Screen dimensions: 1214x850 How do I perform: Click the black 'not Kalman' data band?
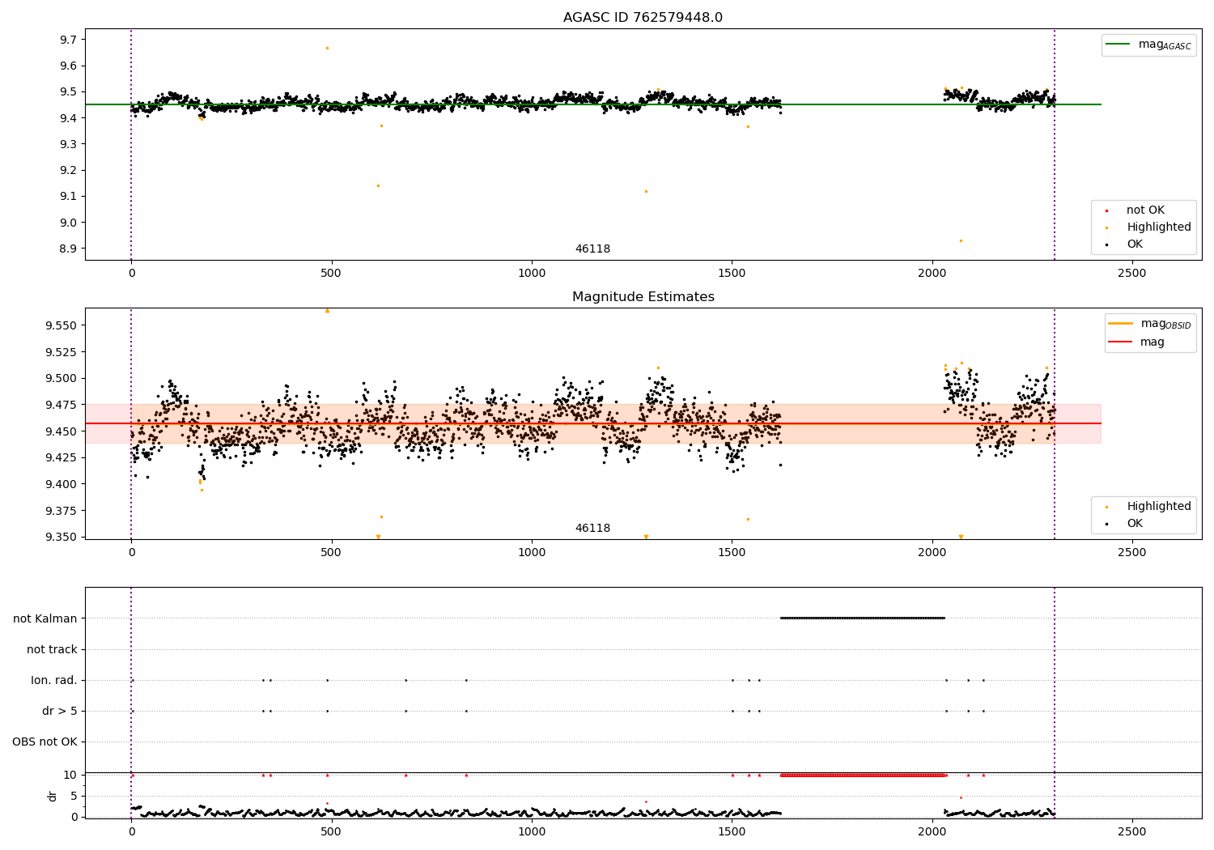click(863, 618)
